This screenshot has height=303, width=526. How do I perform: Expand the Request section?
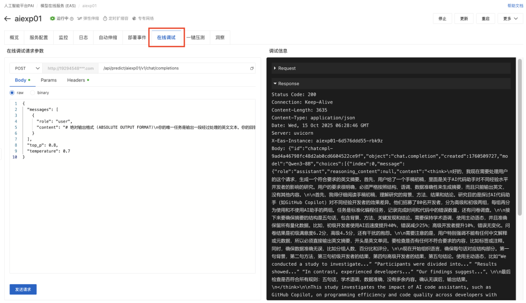point(391,68)
